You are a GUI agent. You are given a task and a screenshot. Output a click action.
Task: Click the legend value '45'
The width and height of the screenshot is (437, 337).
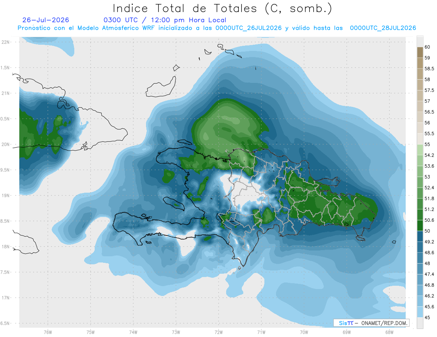(428, 317)
